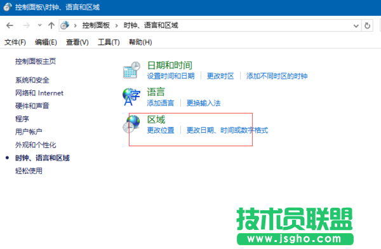This screenshot has width=381, height=249.
Task: Go to 控制面板主页
Action: point(36,61)
